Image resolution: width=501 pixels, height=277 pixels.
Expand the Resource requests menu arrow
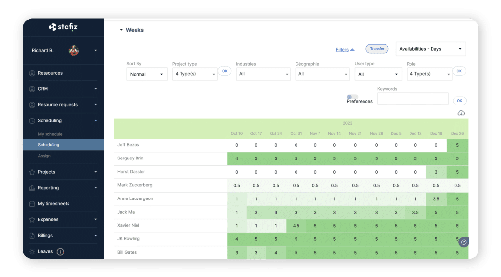click(x=95, y=105)
